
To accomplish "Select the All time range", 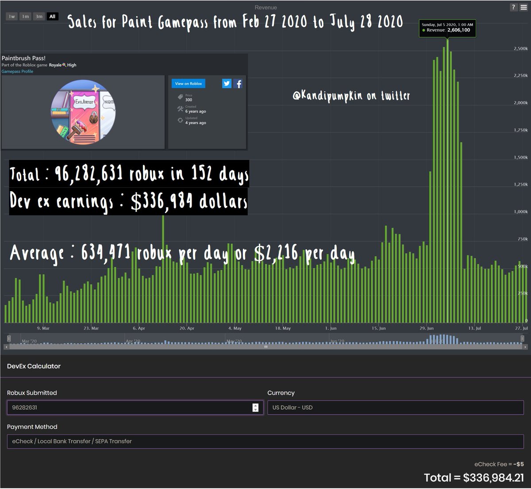I will coord(52,16).
